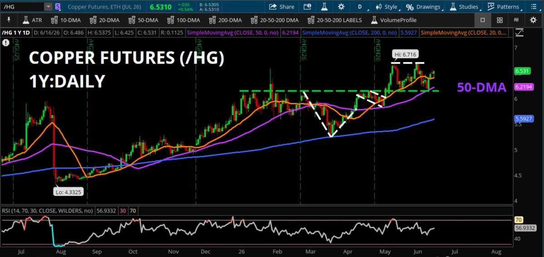Click the purple number 5 link-color icon
This screenshot has height=257, width=544.
point(58,7)
